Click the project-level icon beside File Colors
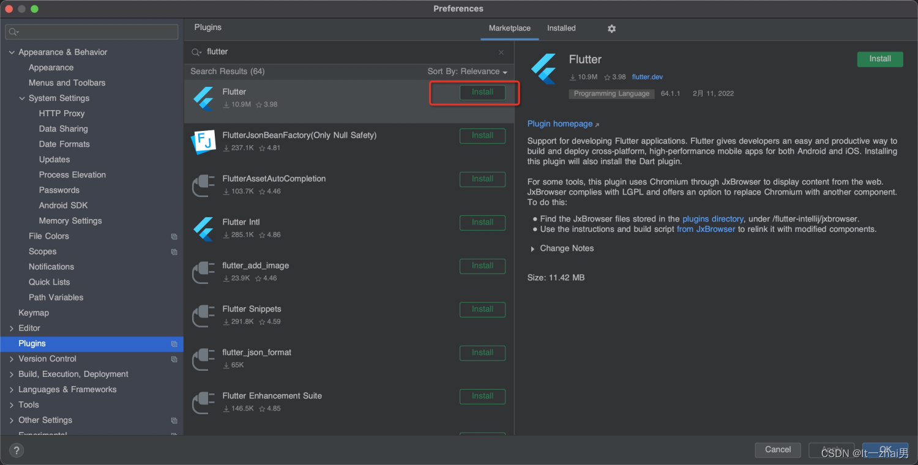Screen dimensions: 918x465 pyautogui.click(x=174, y=237)
